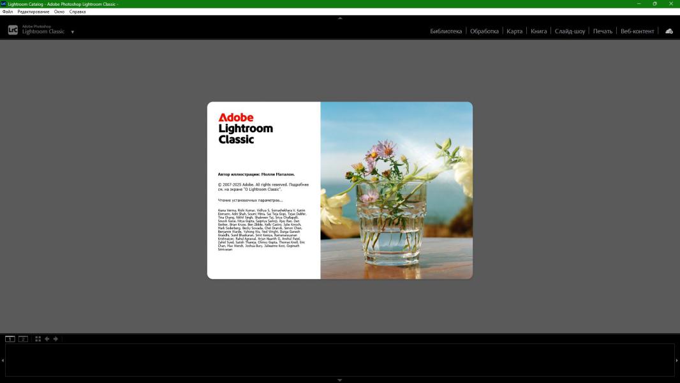Show the left panel via edge arrow
The image size is (680, 383).
3,360
